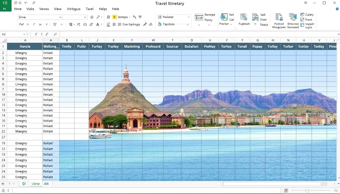Select row header 22
Screen dimensions: 340x194
click(x=3, y=131)
